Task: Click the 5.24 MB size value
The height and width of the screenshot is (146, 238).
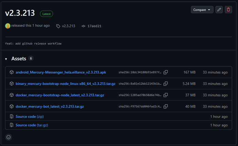Action: 189,84
